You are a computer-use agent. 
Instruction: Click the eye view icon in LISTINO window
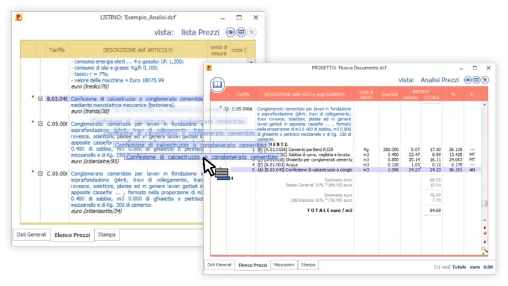(231, 33)
